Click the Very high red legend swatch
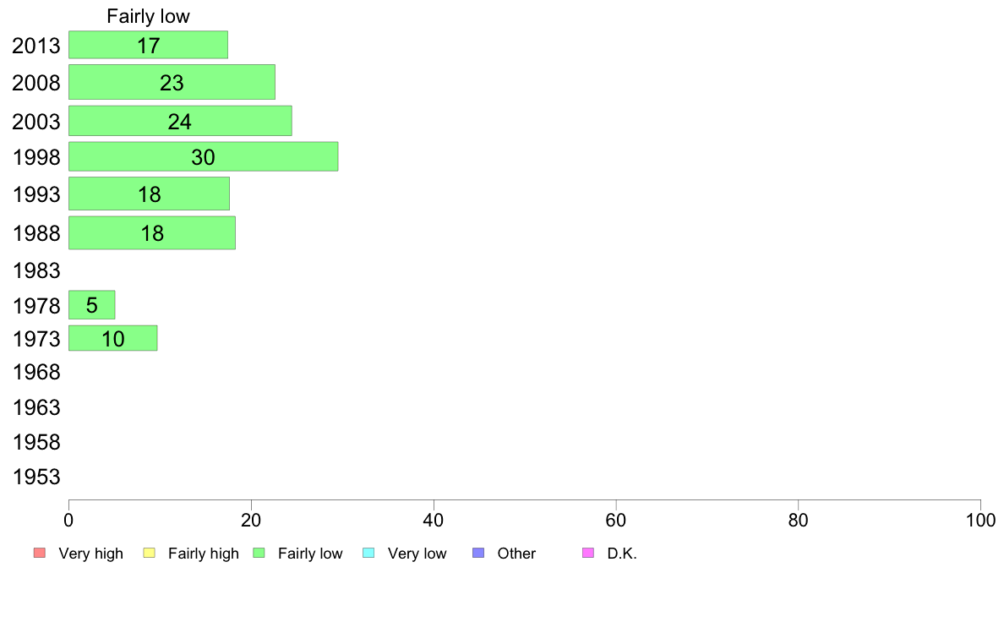 pos(40,553)
